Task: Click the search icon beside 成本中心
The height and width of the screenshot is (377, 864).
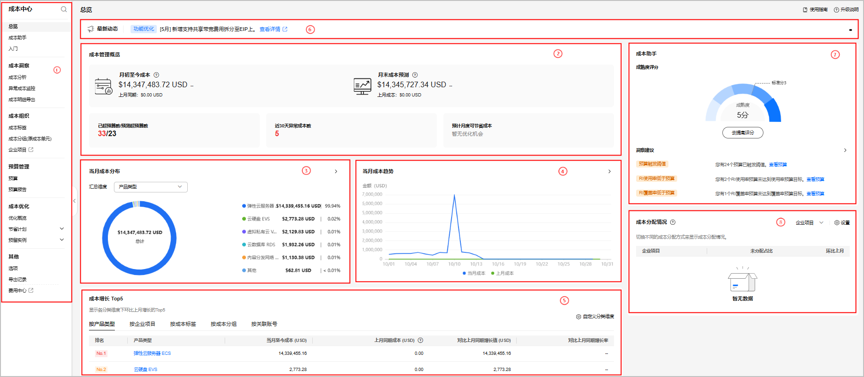Action: click(x=64, y=9)
